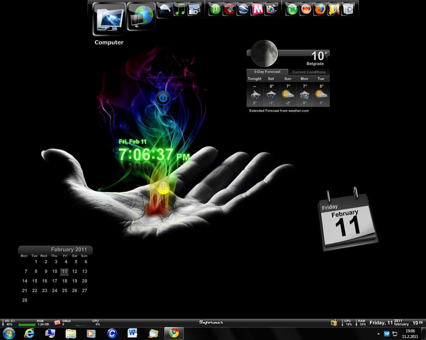The image size is (426, 340).
Task: Launch Microsoft Word from the taskbar
Action: [132, 333]
